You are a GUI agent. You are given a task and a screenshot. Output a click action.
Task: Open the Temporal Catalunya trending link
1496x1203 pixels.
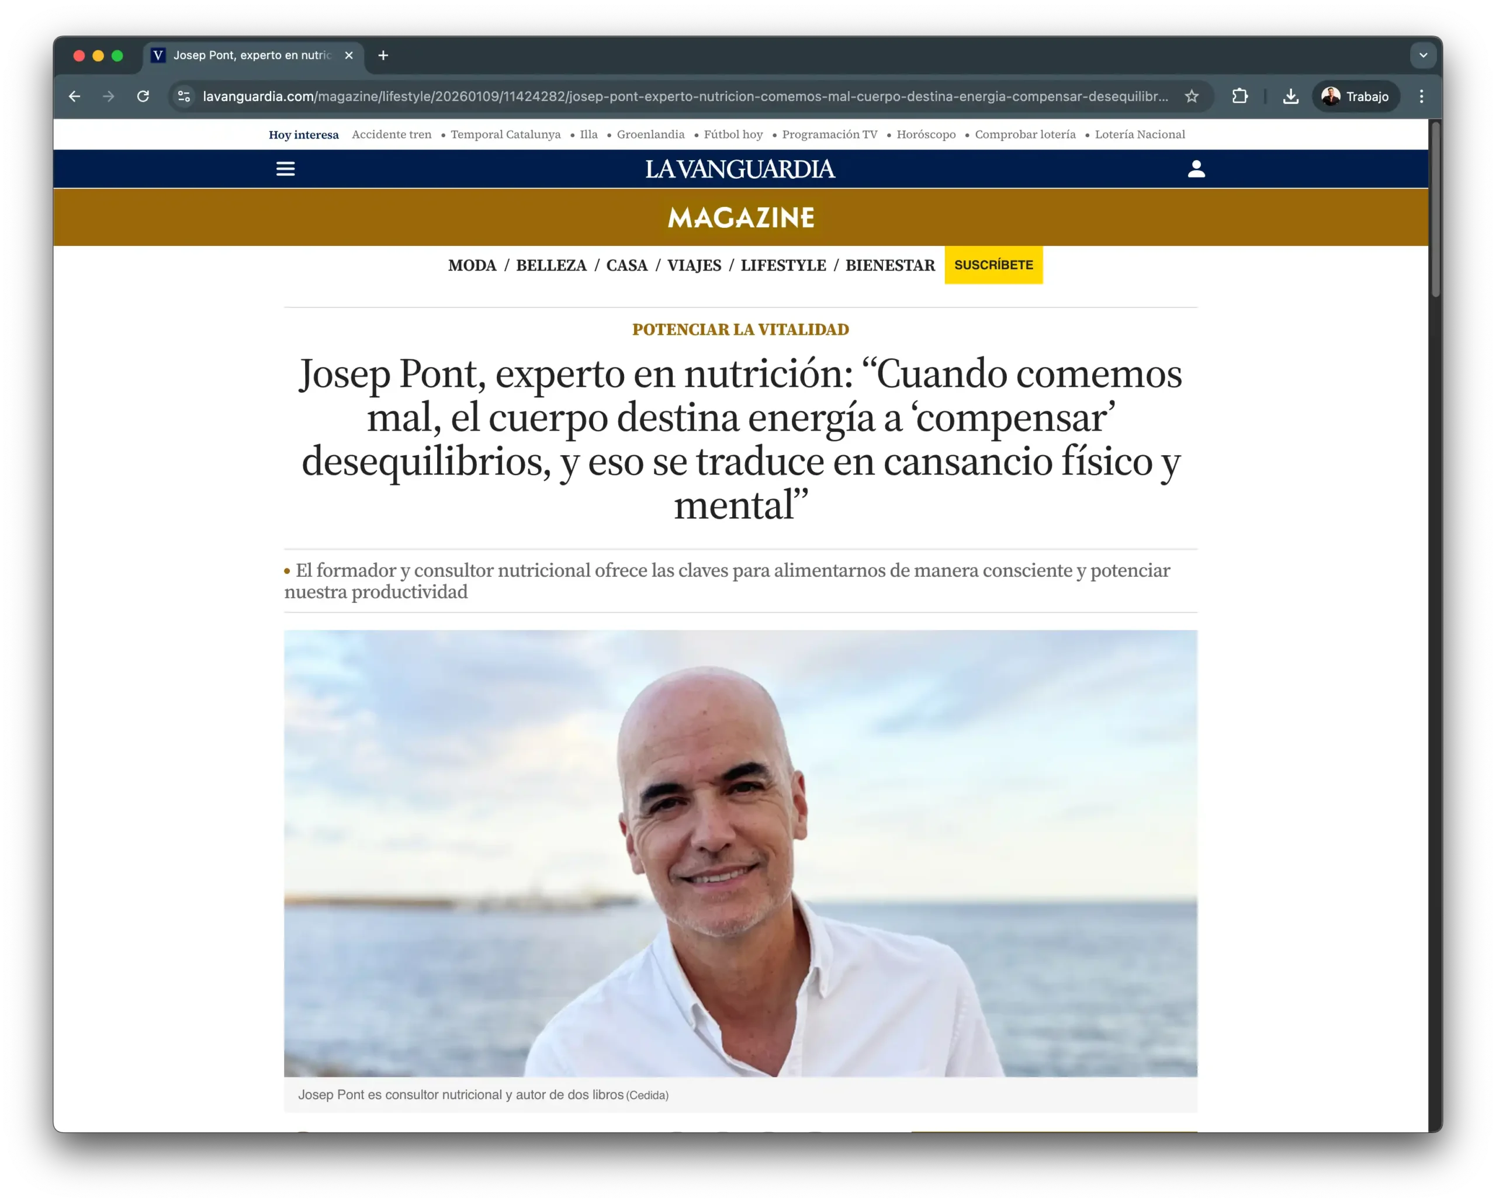(505, 134)
